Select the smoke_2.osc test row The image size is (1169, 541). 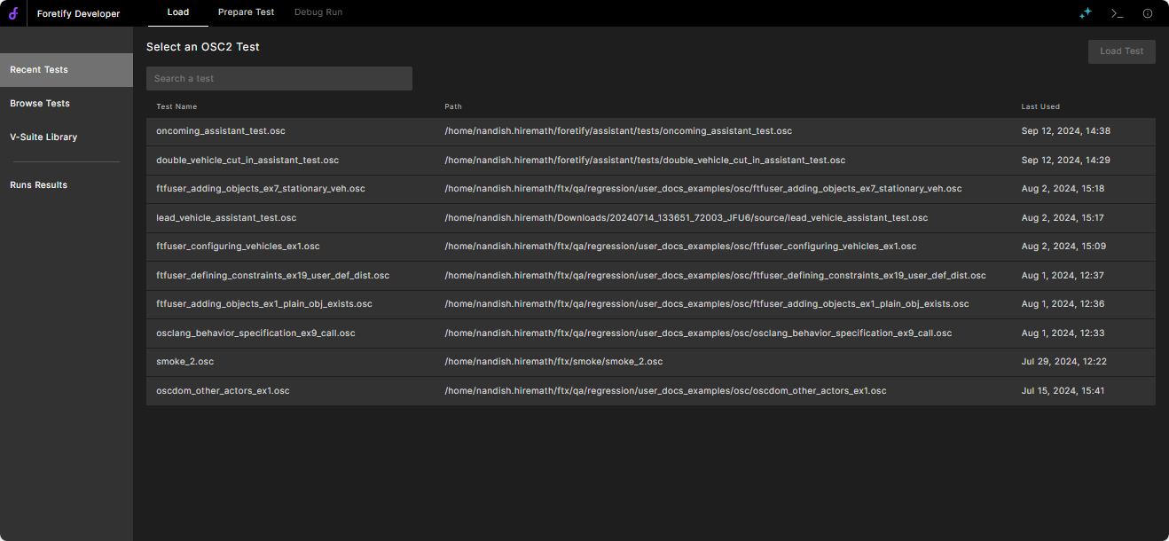(185, 362)
